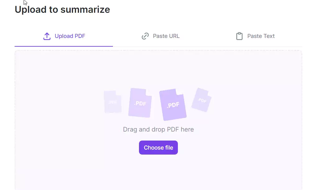
Task: Switch to the Upload PDF tab
Action: [x=64, y=36]
